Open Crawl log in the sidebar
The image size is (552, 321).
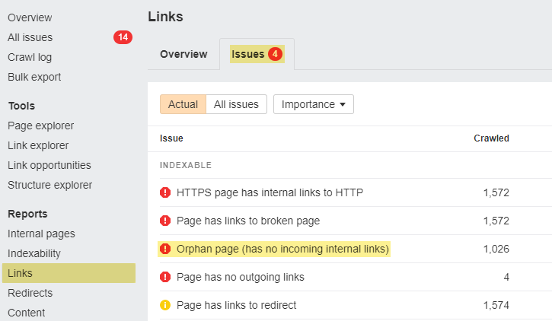pyautogui.click(x=30, y=57)
